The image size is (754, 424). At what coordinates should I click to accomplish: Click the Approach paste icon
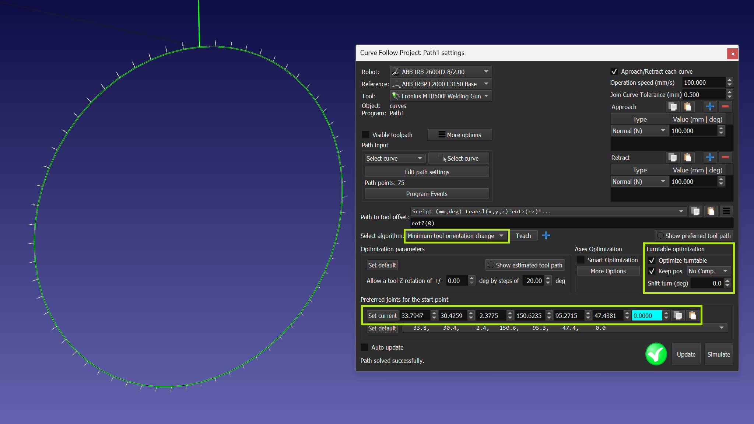coord(687,107)
